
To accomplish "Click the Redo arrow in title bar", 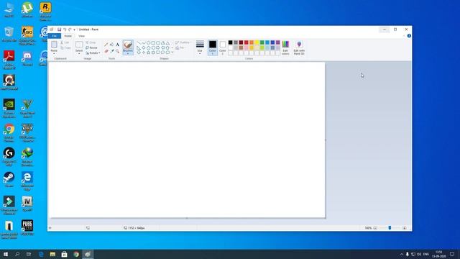I will [x=70, y=29].
